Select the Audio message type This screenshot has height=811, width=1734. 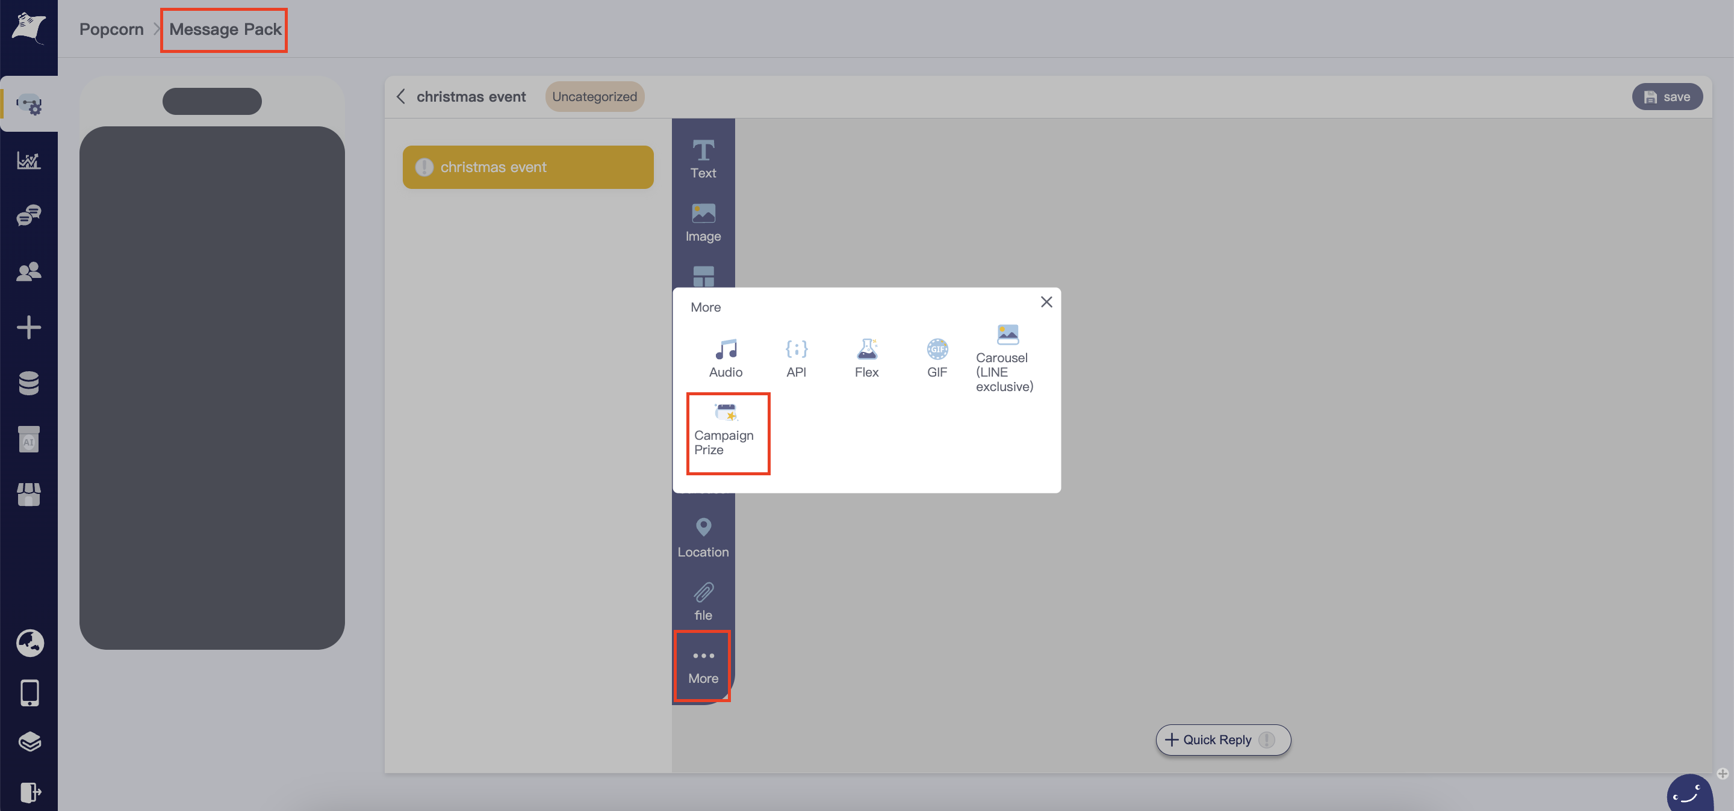pos(725,358)
